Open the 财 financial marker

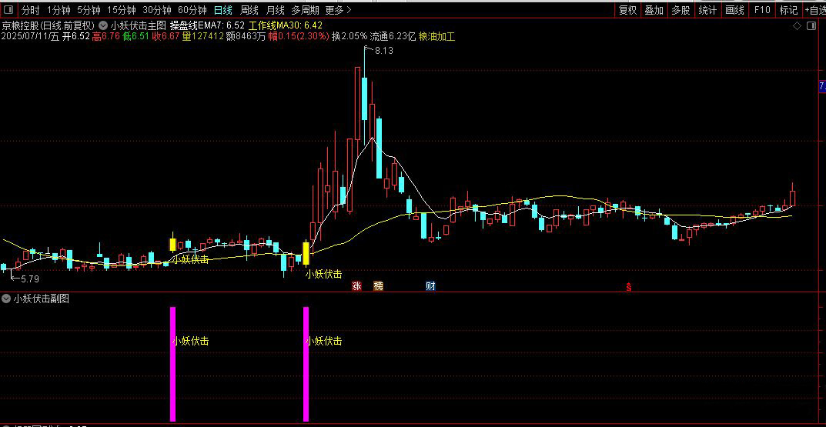coord(430,286)
